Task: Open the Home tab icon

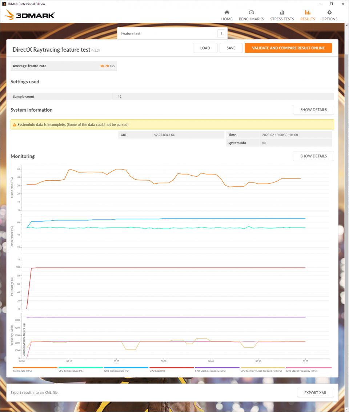Action: pos(227,12)
